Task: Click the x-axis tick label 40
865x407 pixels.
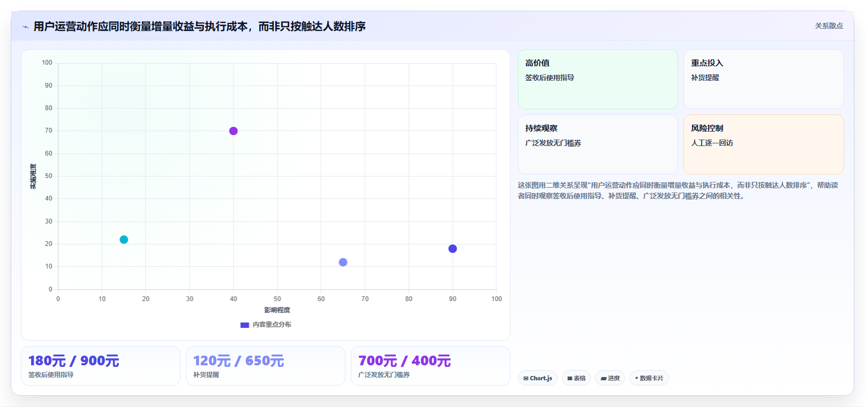Action: click(x=234, y=299)
